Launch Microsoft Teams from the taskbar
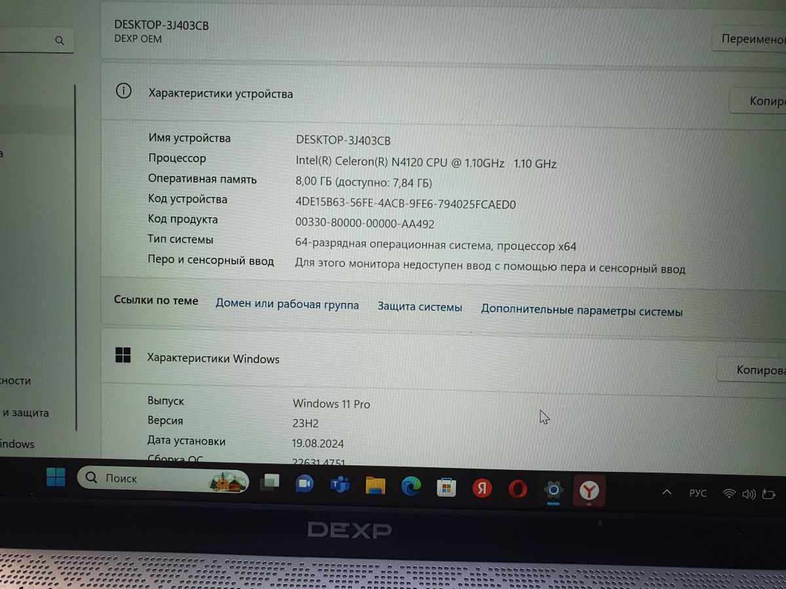The width and height of the screenshot is (786, 589). click(x=339, y=484)
